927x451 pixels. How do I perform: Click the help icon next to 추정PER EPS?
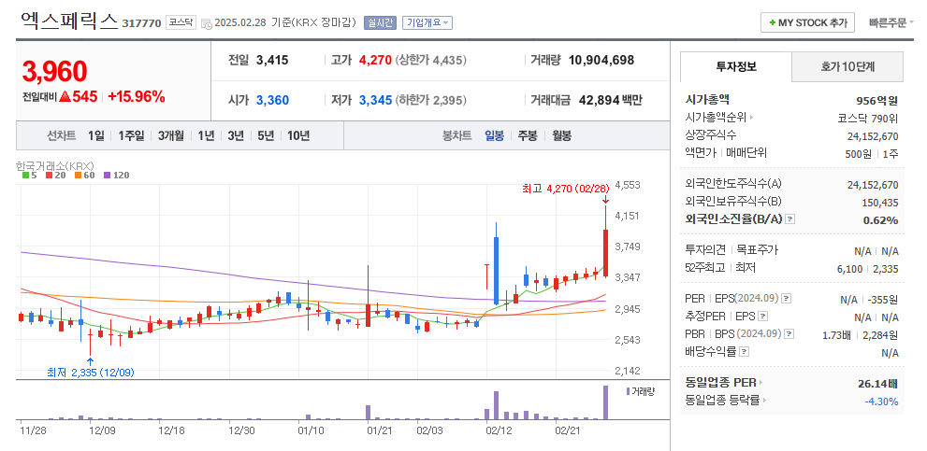point(763,317)
